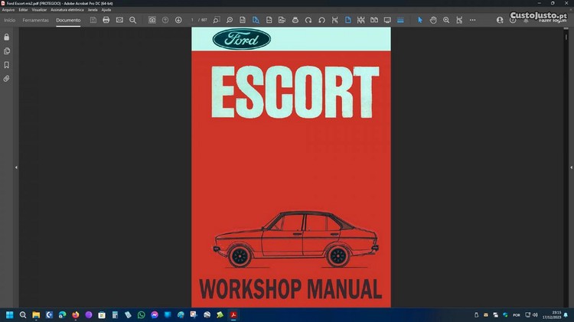The width and height of the screenshot is (574, 322).
Task: Send document by email envelope icon
Action: [119, 20]
